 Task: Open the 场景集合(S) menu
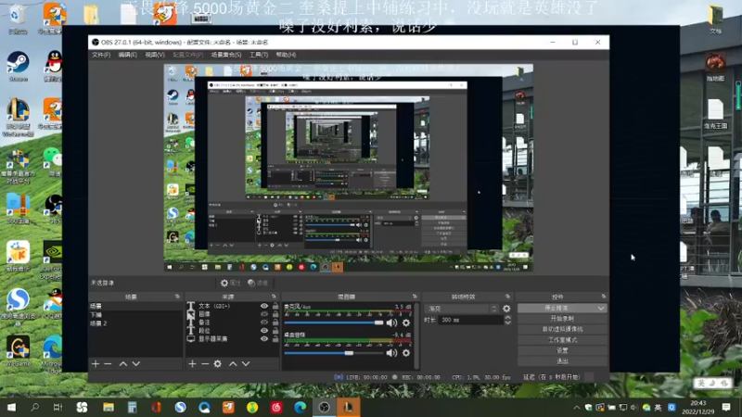(x=226, y=55)
